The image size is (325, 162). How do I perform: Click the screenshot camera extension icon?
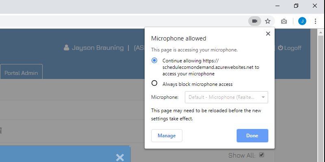(284, 21)
